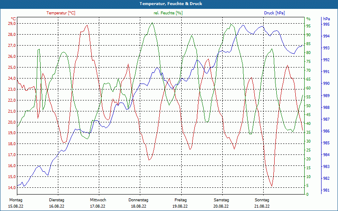
Task: Click the 'Samstag' day label
Action: click(x=221, y=200)
